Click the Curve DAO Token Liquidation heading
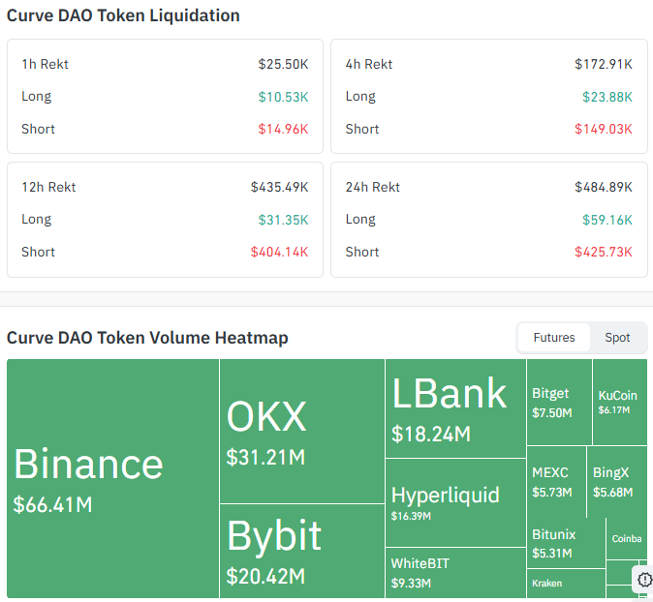 pos(123,15)
